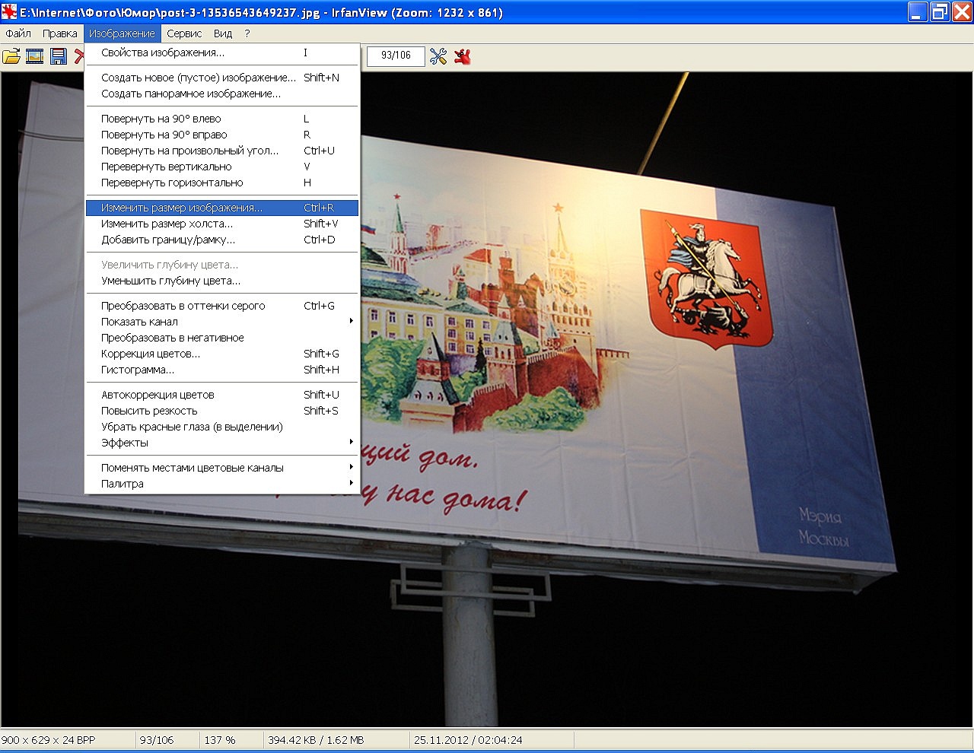
Task: Click the Save floppy disk icon
Action: coord(59,56)
